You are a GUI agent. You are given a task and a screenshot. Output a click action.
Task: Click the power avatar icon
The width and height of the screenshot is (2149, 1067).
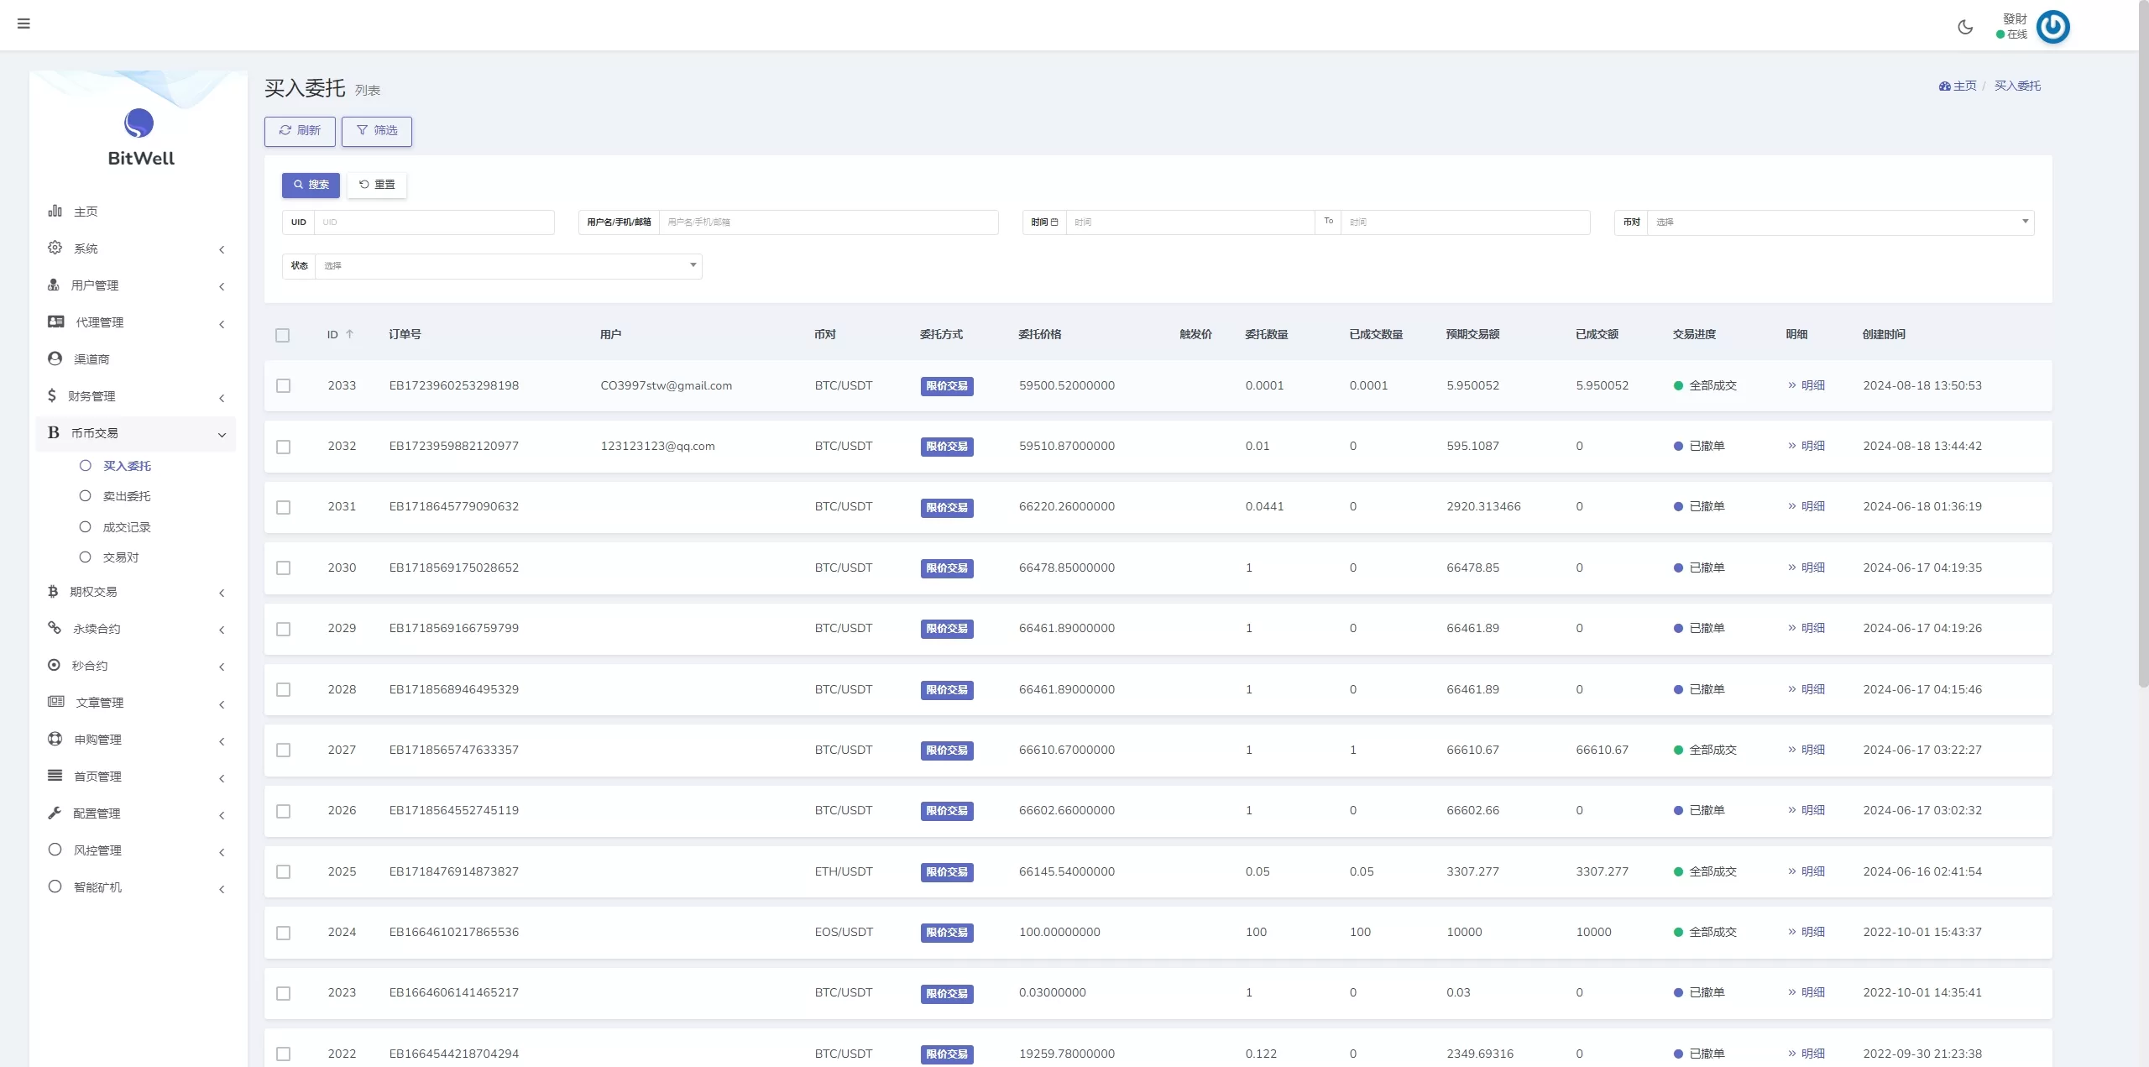tap(2052, 27)
